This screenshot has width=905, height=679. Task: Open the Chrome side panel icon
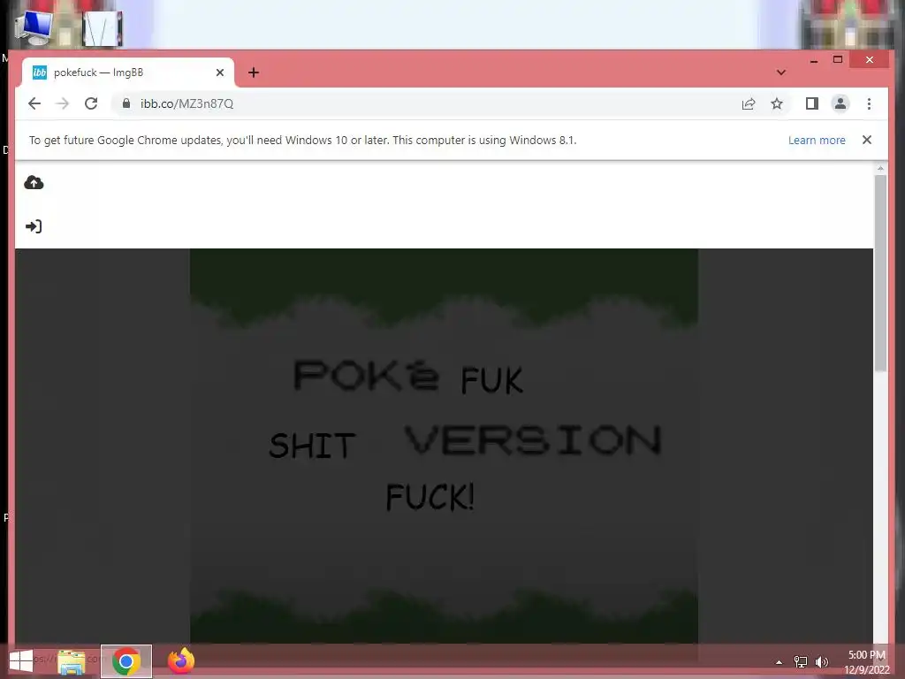(x=812, y=103)
